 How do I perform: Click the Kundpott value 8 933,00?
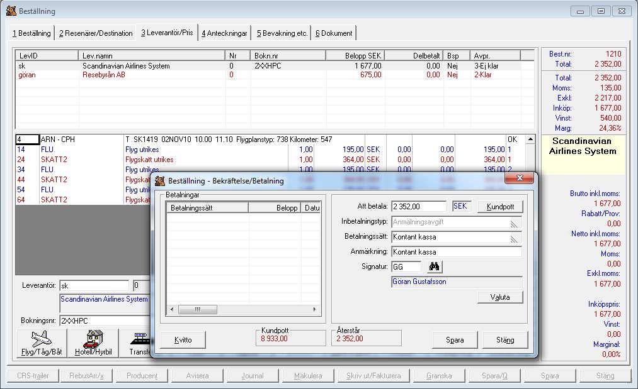(274, 339)
